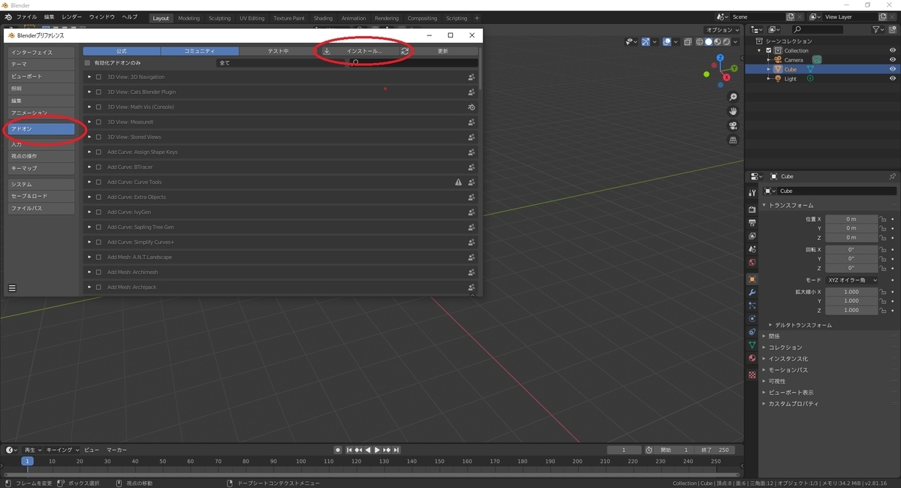The image size is (901, 488).
Task: Click the 更新 button
Action: 443,51
